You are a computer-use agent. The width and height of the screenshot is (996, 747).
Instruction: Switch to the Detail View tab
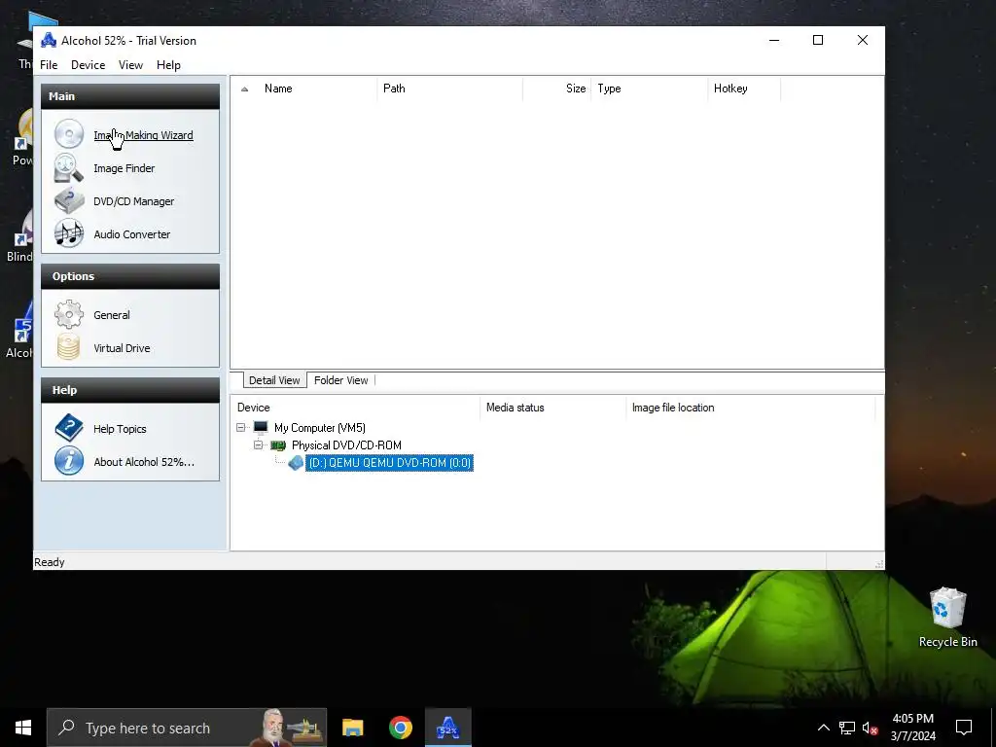[274, 380]
